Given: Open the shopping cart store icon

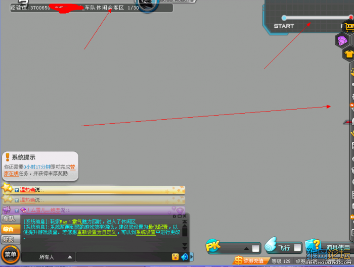Looking at the screenshot, I should (349, 27).
